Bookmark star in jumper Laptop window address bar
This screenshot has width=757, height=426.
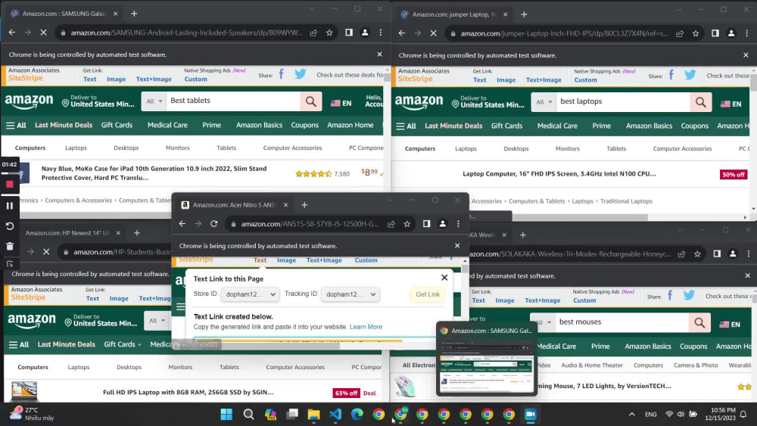(x=696, y=33)
